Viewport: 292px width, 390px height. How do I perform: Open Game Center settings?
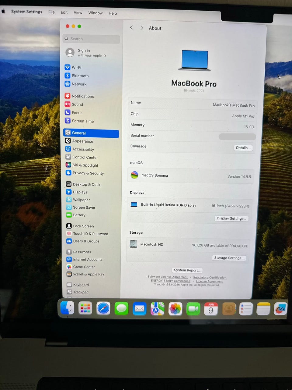coord(81,267)
